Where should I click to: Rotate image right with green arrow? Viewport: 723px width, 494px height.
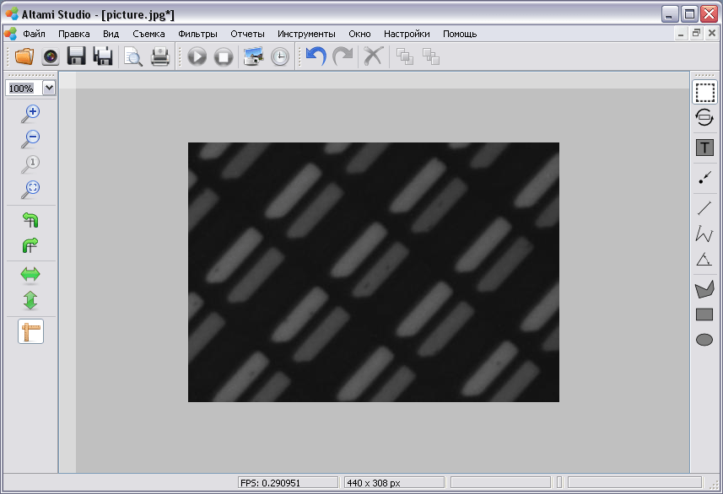pos(30,245)
